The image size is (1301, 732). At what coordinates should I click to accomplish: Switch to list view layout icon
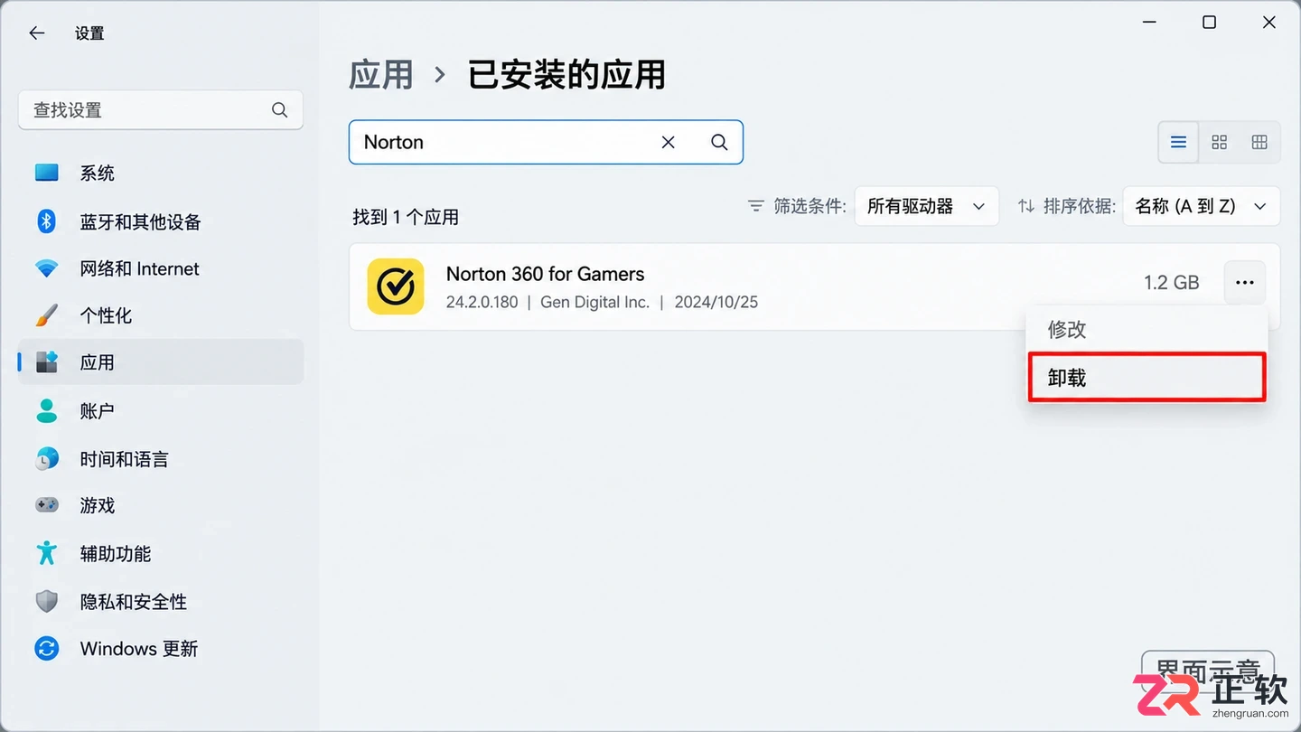pyautogui.click(x=1178, y=142)
